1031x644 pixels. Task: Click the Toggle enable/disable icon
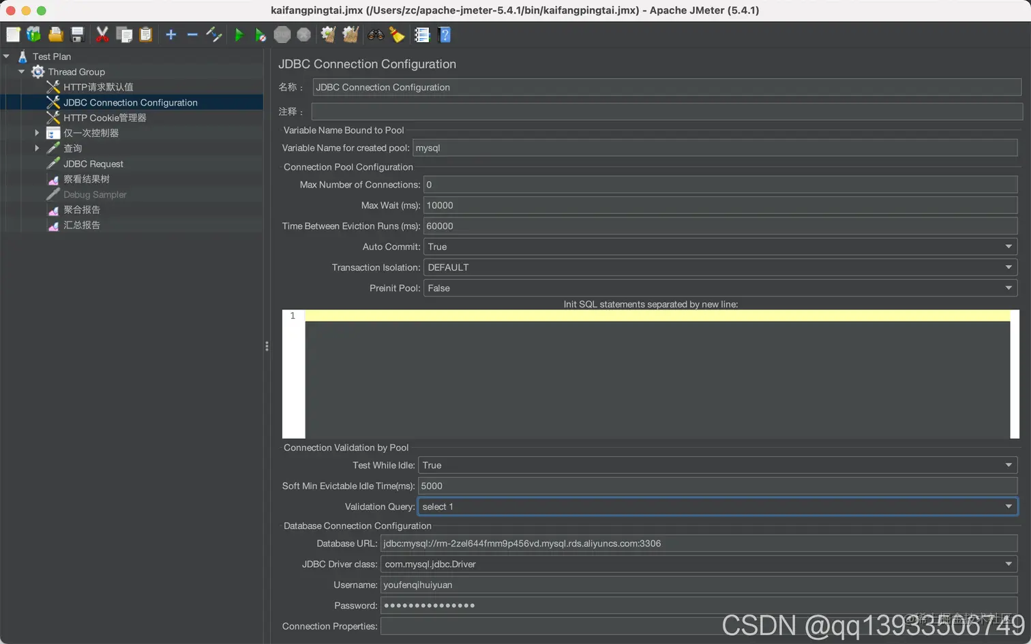point(214,35)
